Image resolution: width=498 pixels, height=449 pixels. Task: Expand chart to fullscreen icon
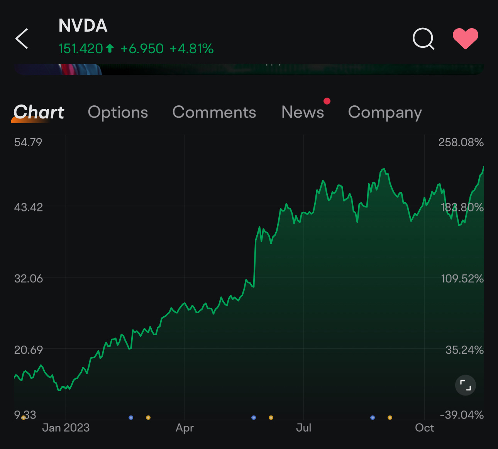tap(466, 385)
